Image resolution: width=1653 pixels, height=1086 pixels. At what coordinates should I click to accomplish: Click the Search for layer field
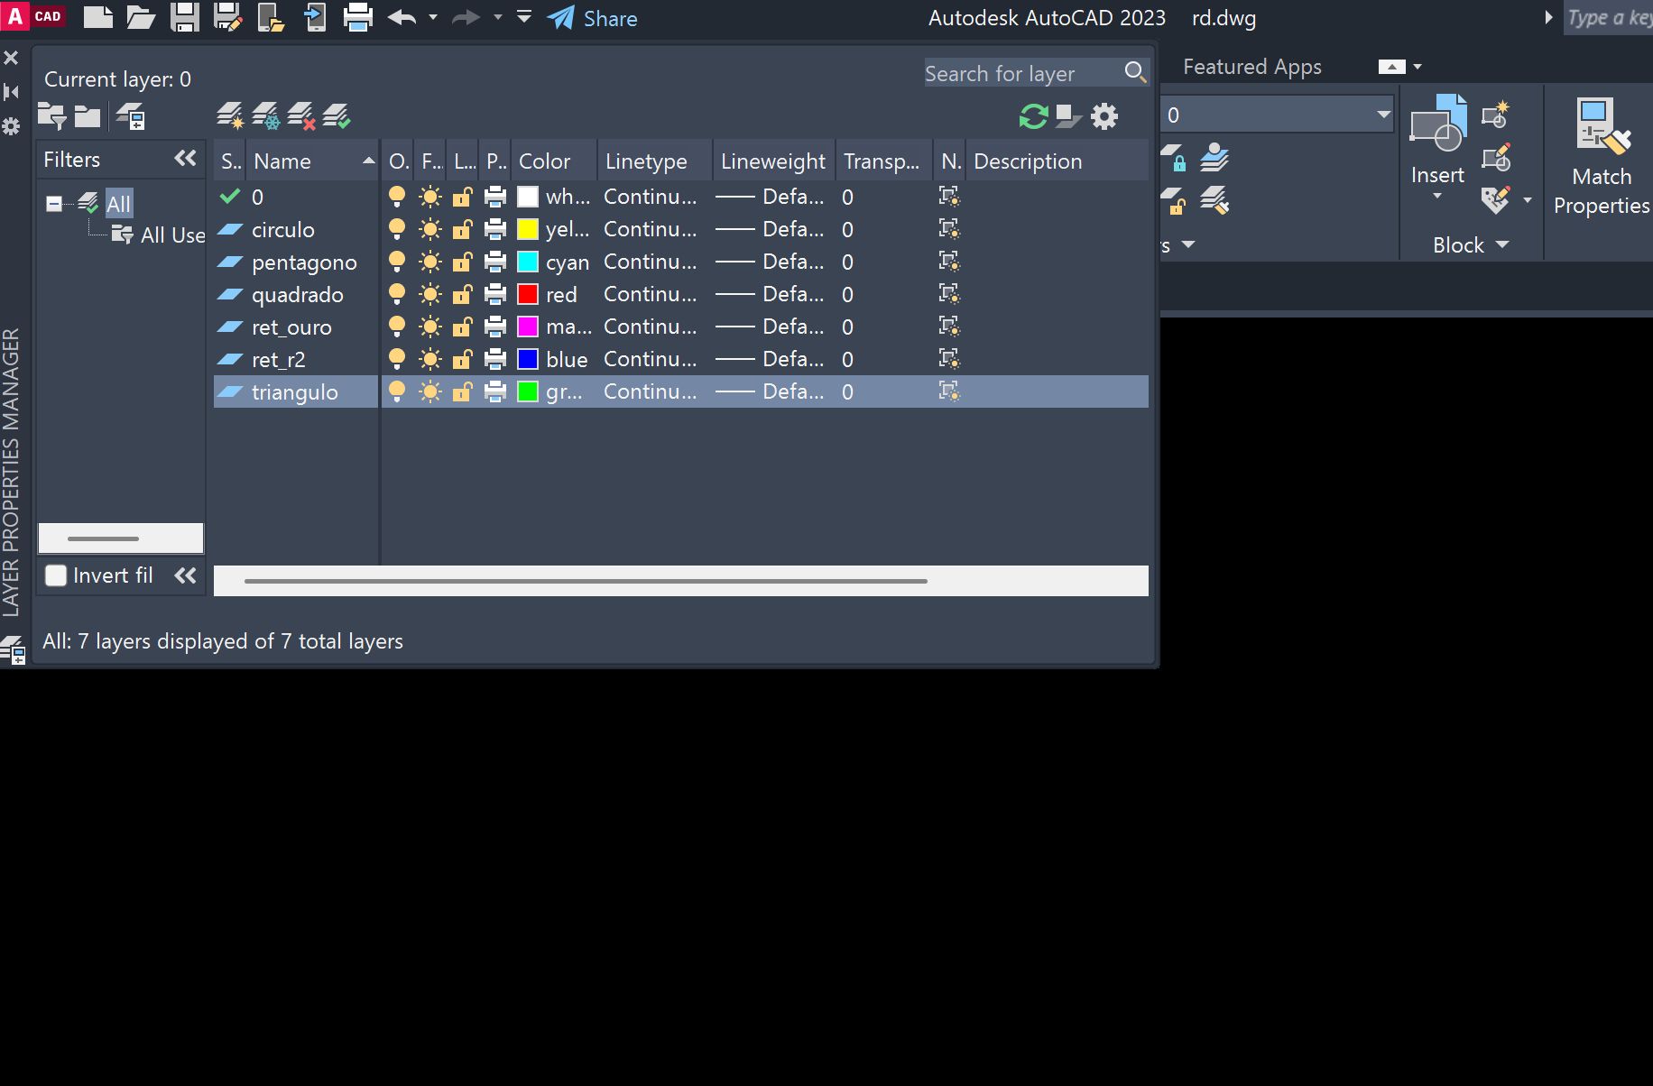(1023, 73)
